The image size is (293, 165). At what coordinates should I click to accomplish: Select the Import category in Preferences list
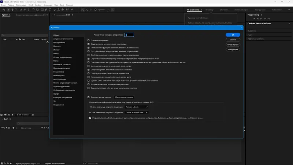pyautogui.click(x=56, y=50)
